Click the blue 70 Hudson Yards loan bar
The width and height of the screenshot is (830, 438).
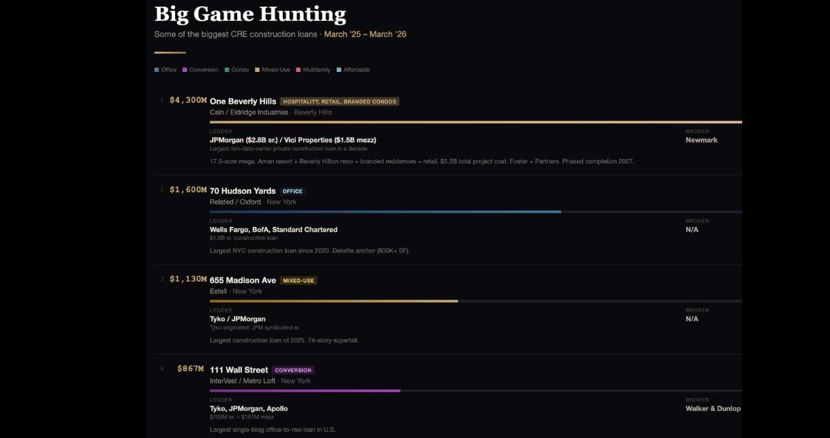tap(385, 212)
